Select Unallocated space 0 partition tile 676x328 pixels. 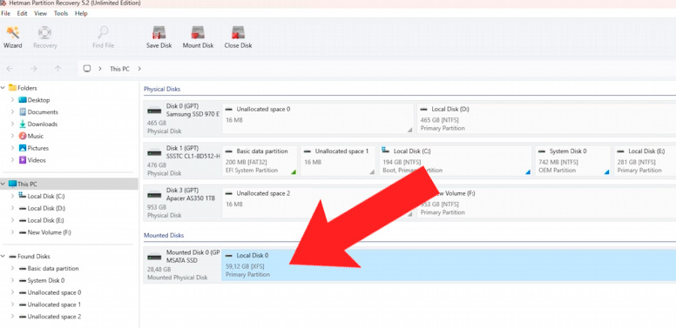point(318,118)
